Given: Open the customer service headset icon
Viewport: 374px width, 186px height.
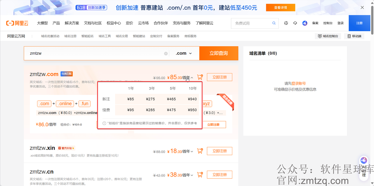Looking at the screenshot, I should pos(295,23).
